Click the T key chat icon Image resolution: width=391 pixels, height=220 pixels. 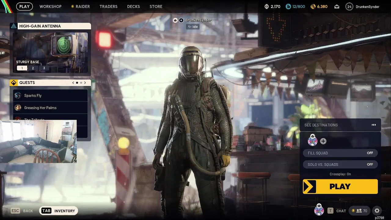click(x=330, y=211)
